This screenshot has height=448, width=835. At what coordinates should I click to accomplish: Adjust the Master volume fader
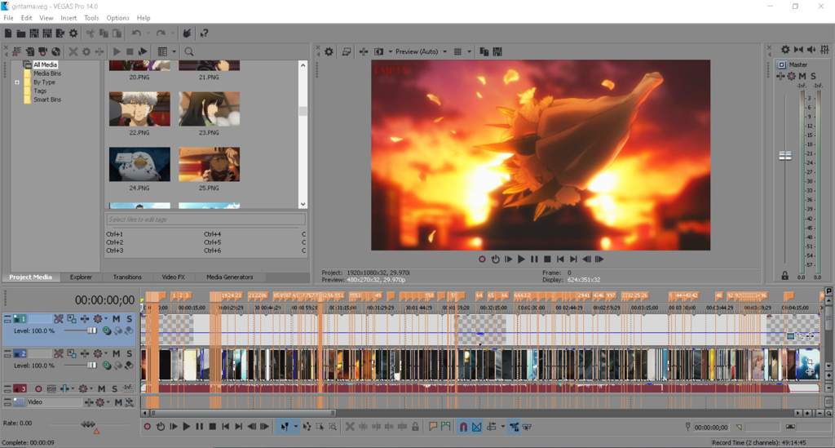click(785, 156)
